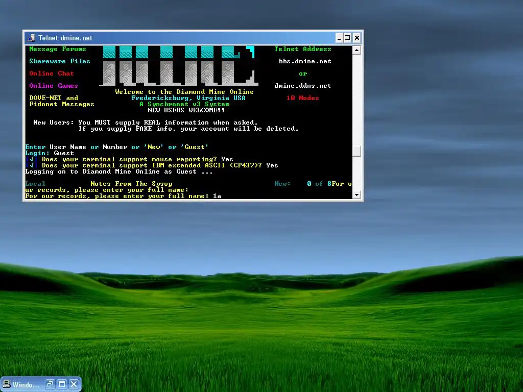Click 'DOVE-NET and' yellow text
The height and width of the screenshot is (392, 523).
click(x=53, y=98)
